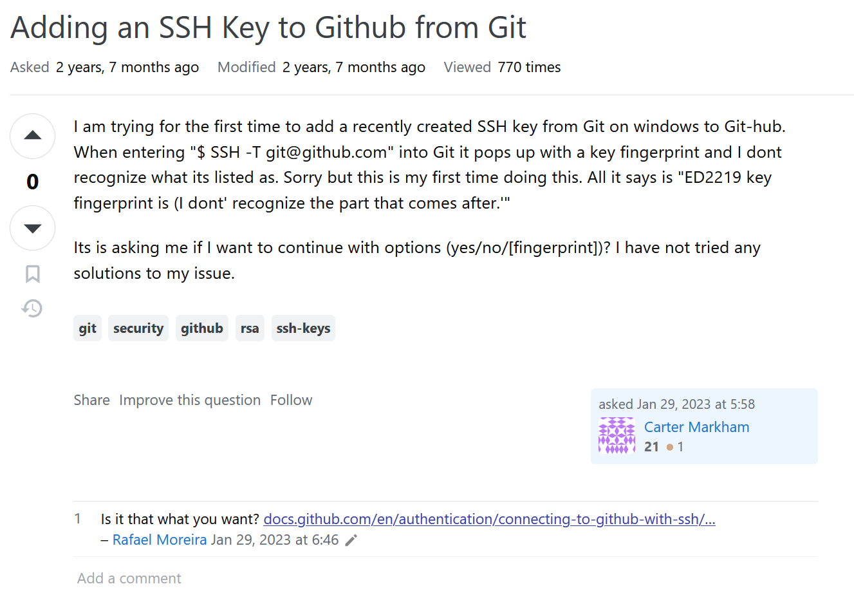Screen dimensions: 854x593
Task: Open the rsa tag
Action: [250, 328]
